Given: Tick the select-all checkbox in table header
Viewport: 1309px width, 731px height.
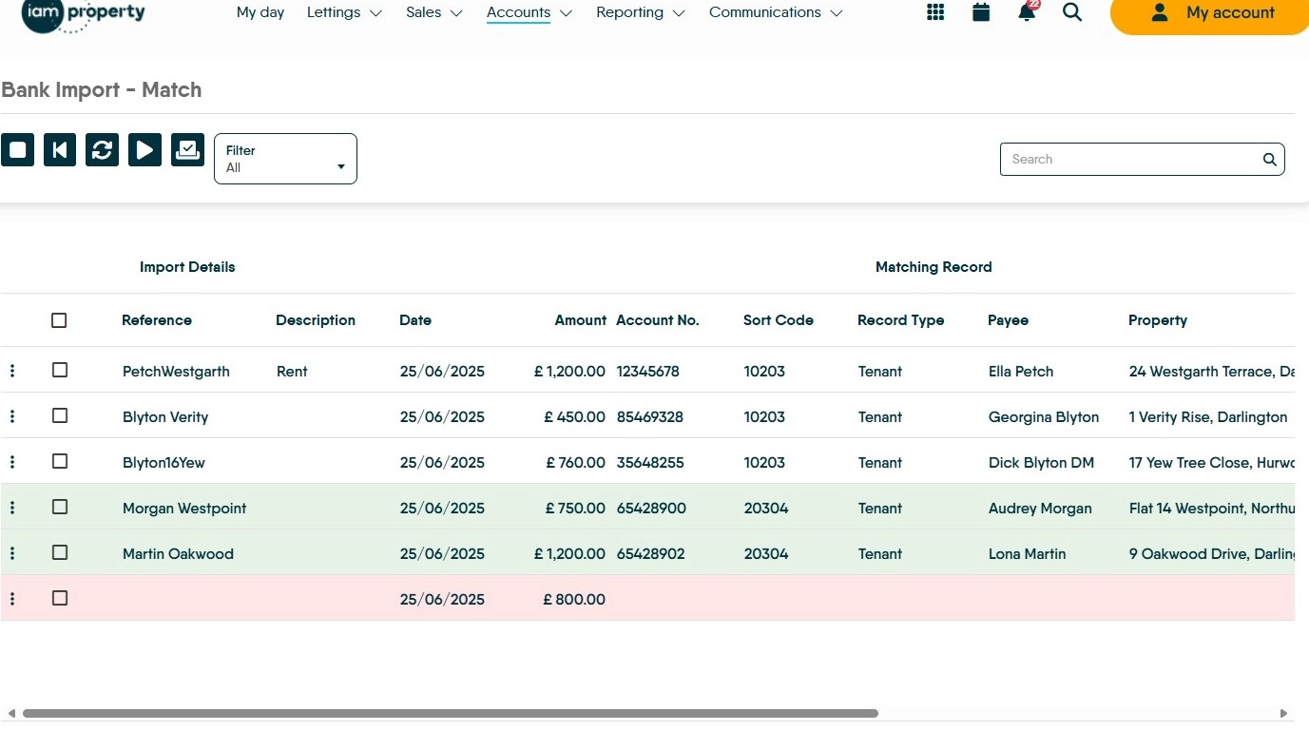Looking at the screenshot, I should pyautogui.click(x=59, y=320).
